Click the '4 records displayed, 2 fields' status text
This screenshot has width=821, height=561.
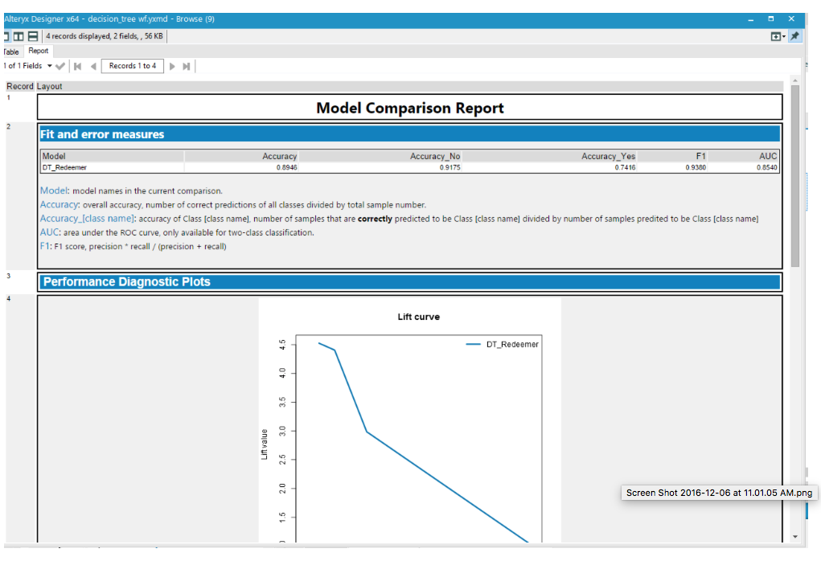[x=105, y=36]
